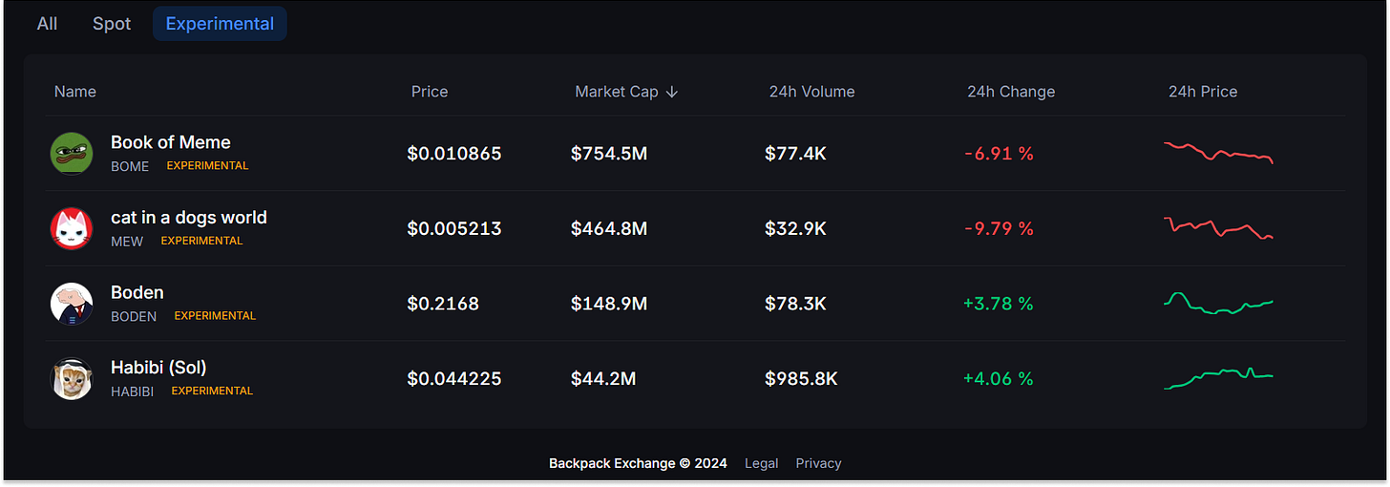
Task: Click the $0.044225 price value
Action: pos(454,378)
